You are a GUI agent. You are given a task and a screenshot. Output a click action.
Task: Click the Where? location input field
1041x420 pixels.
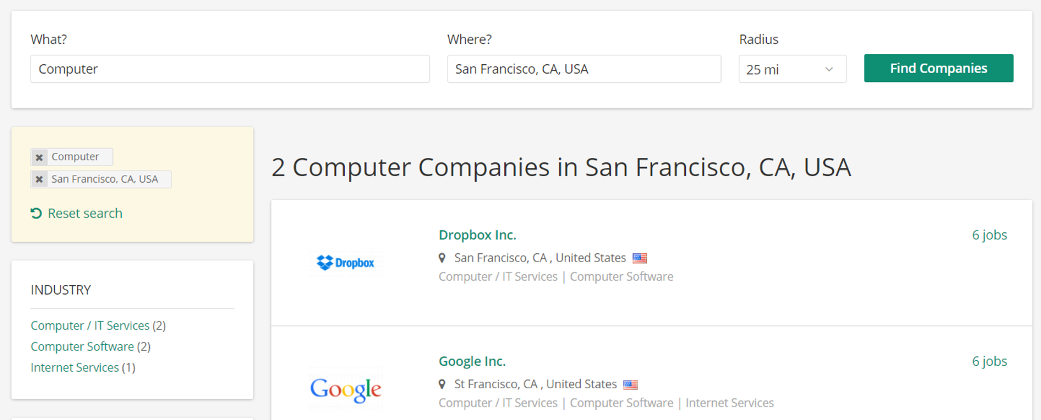pos(583,69)
